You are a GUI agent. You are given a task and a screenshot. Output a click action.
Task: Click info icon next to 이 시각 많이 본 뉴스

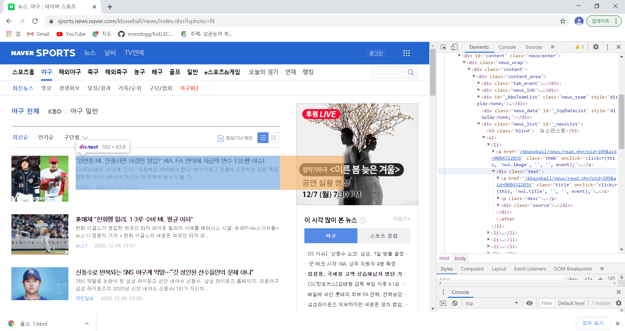click(363, 220)
